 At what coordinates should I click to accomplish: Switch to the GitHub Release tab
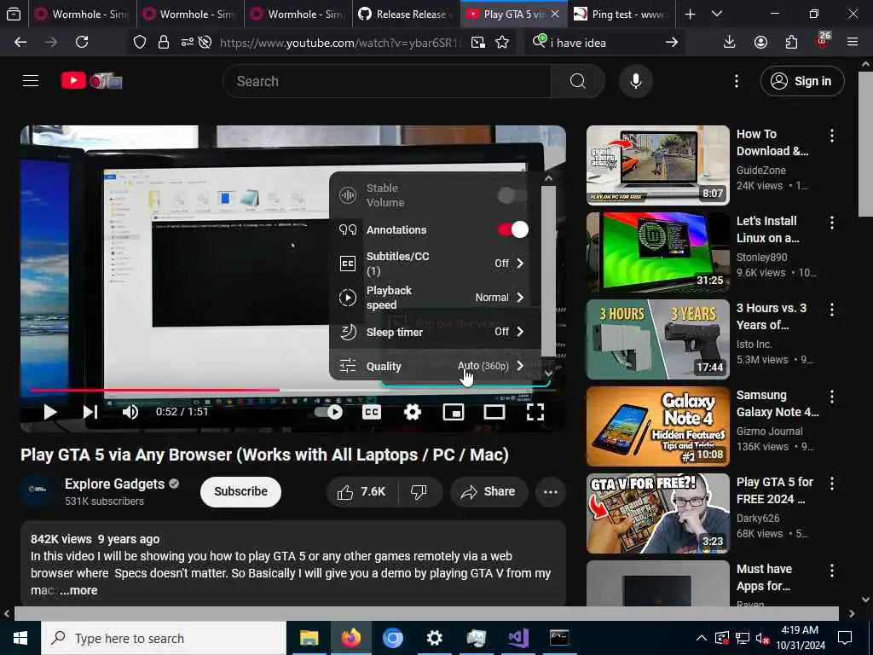(x=406, y=14)
